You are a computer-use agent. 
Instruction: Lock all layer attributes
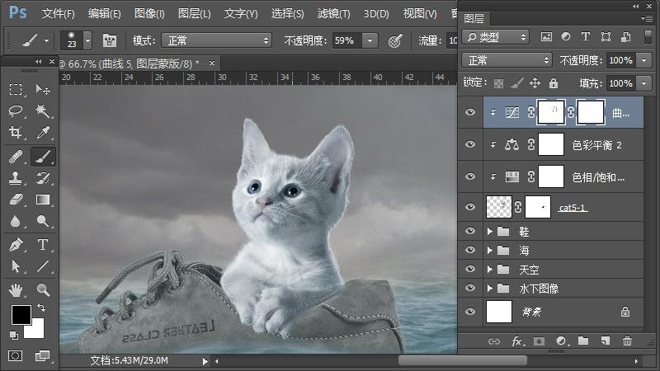[x=554, y=83]
